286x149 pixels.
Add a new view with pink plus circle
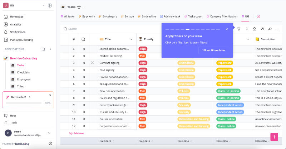coord(258,16)
